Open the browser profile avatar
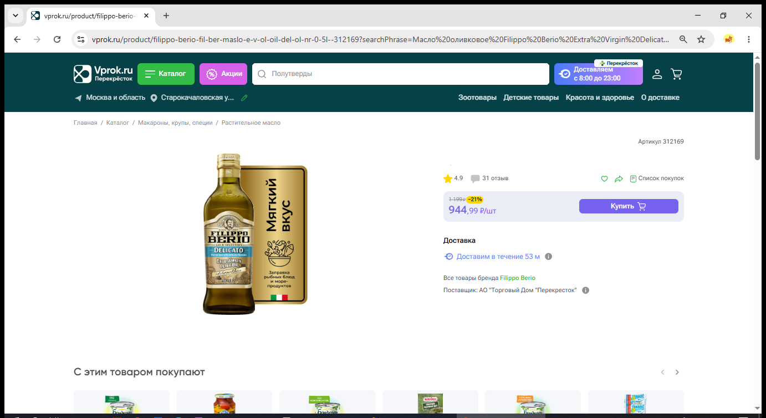 (729, 39)
